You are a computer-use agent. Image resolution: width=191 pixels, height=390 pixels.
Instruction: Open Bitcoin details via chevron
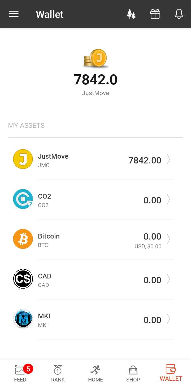click(168, 239)
